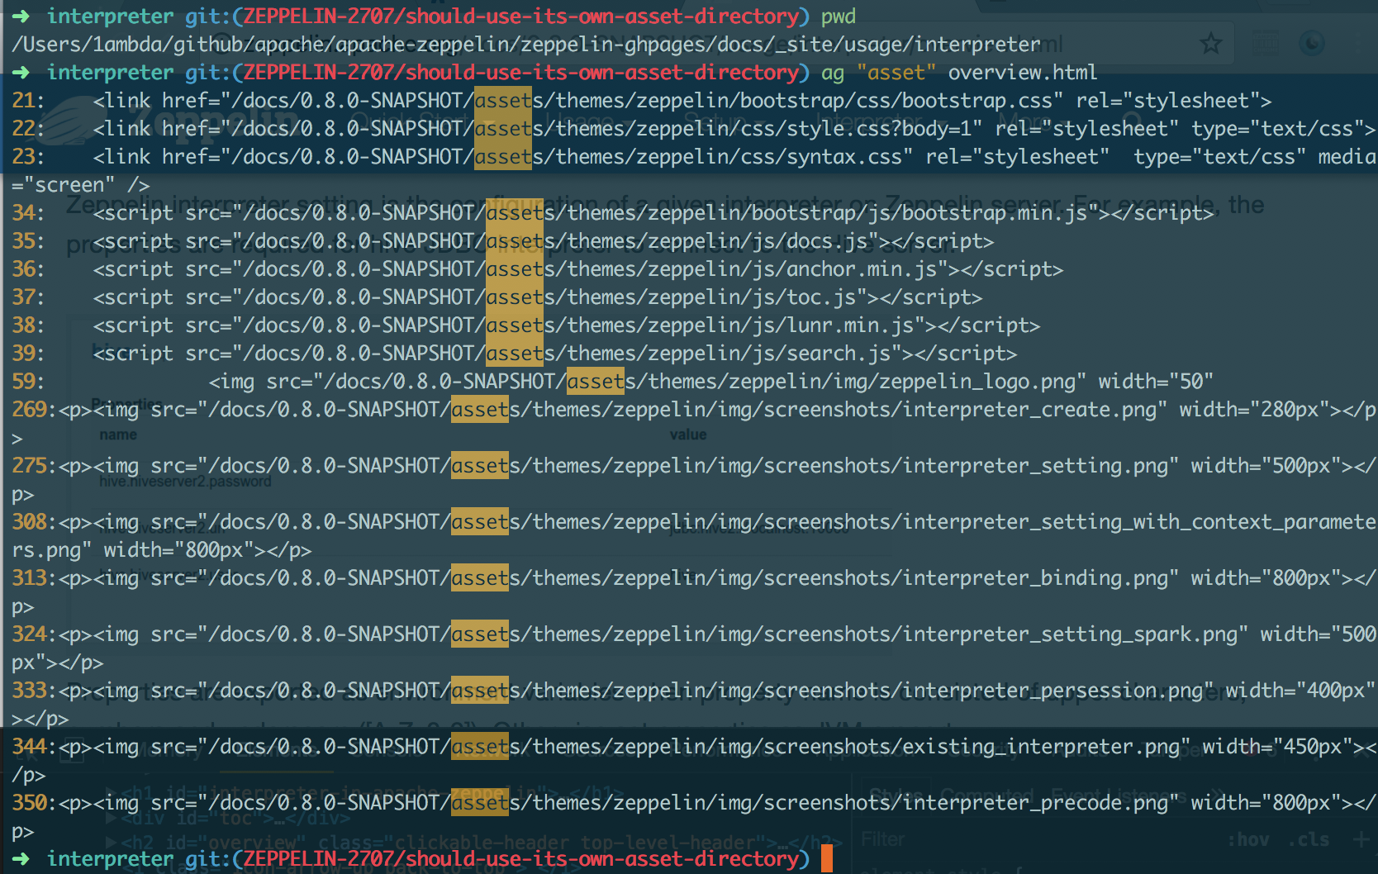Image resolution: width=1378 pixels, height=874 pixels.
Task: Click line 38 lunr.min.js script result
Action: coord(526,325)
